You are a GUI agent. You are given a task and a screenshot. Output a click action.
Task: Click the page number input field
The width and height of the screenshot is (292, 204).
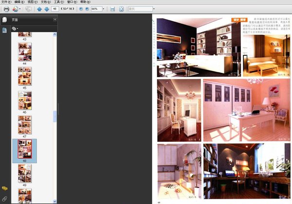(55, 9)
